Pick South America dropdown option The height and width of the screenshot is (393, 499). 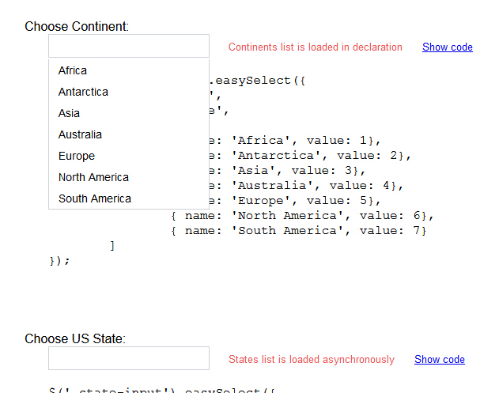point(94,198)
